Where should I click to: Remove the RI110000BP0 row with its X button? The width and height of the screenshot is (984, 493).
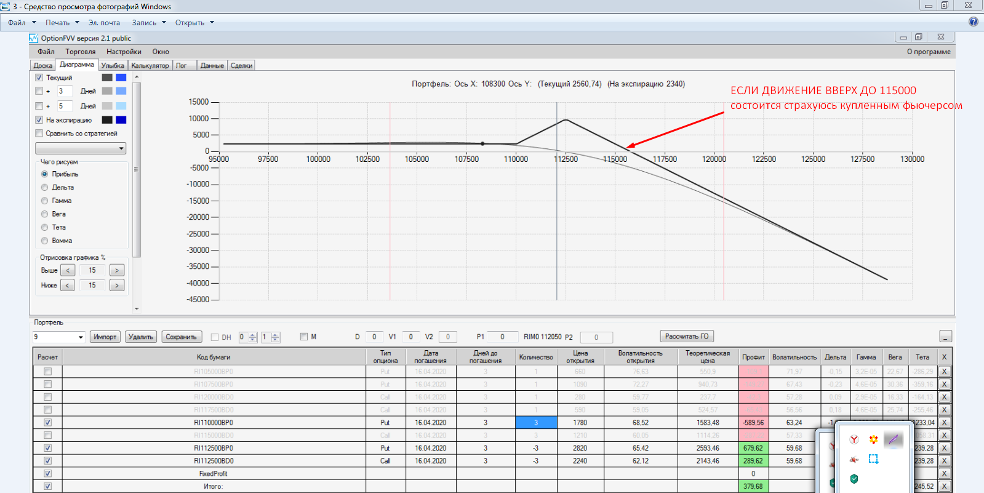tap(944, 423)
